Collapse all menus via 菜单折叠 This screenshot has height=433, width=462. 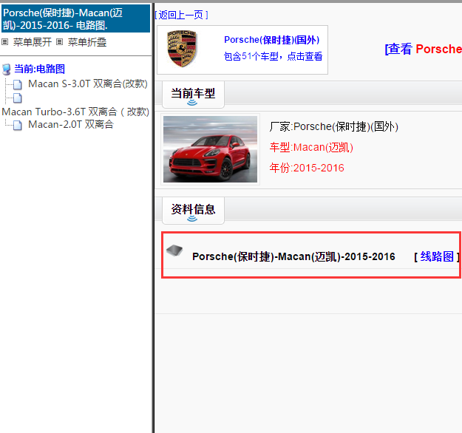[87, 42]
